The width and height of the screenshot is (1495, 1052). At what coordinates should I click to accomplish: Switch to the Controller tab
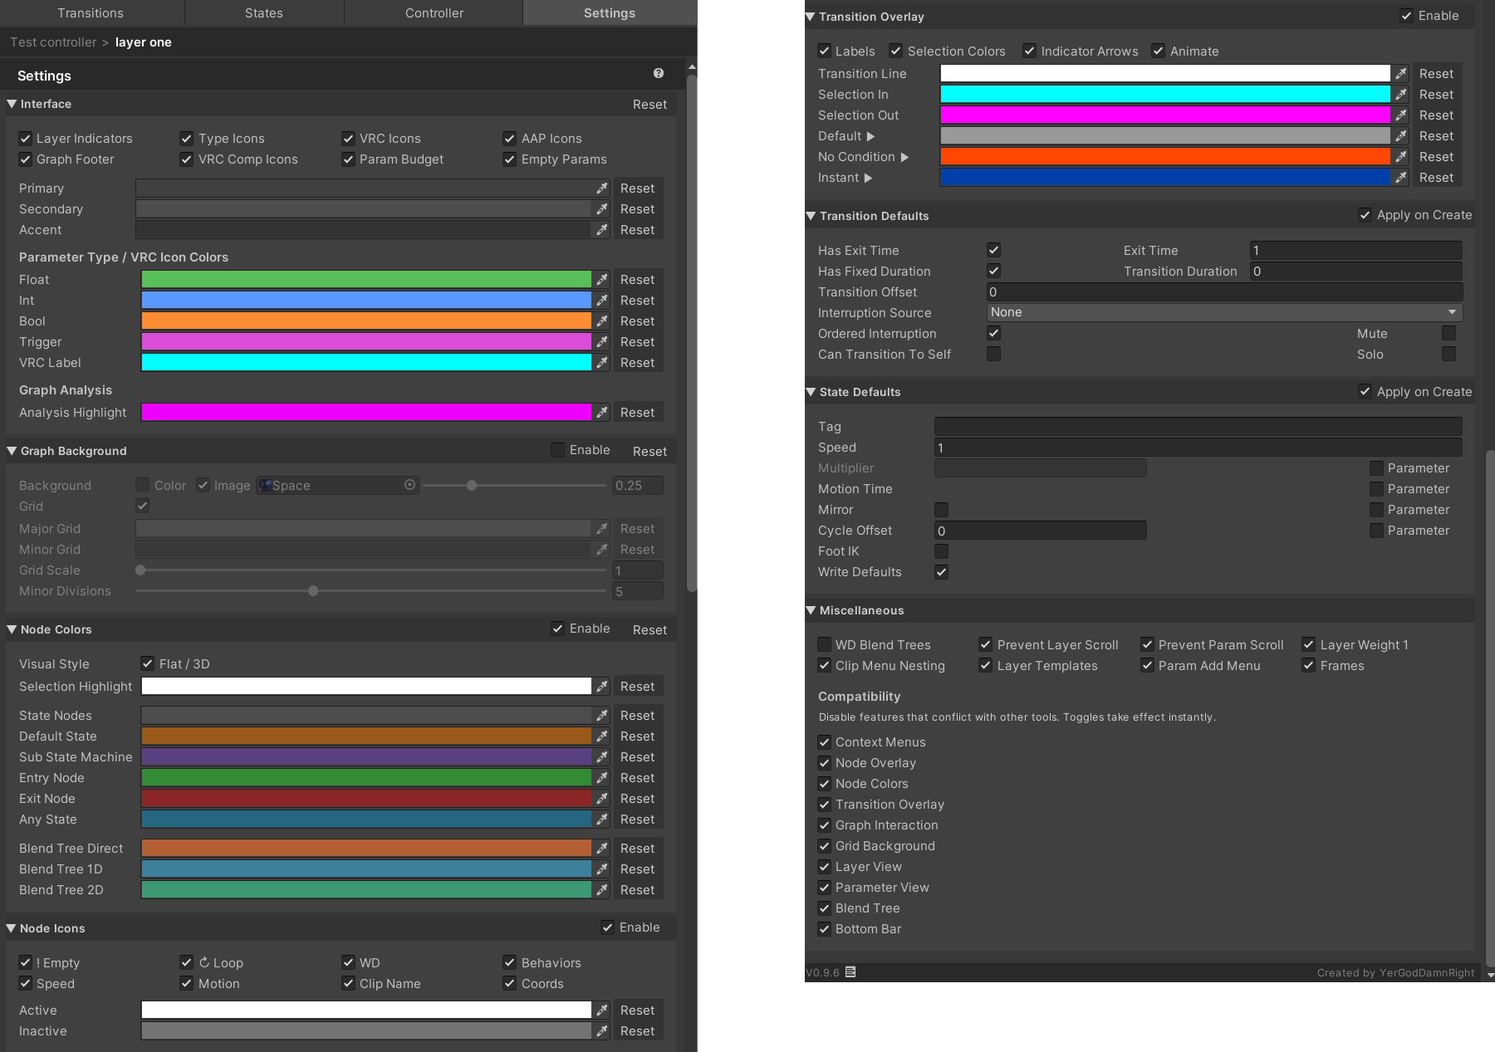pyautogui.click(x=434, y=13)
